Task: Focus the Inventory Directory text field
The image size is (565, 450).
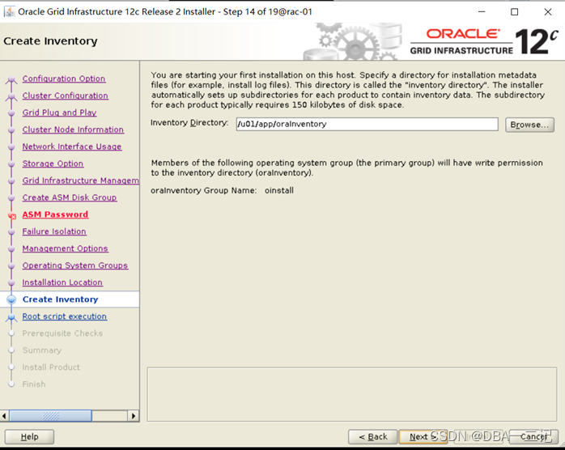Action: [367, 125]
